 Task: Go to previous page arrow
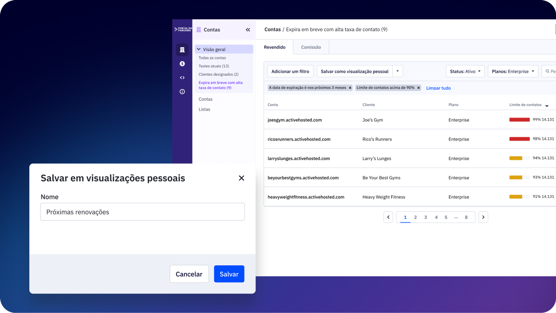388,217
